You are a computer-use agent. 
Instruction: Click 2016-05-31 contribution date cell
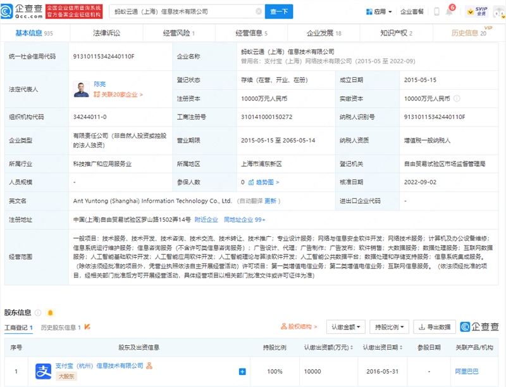pos(383,372)
